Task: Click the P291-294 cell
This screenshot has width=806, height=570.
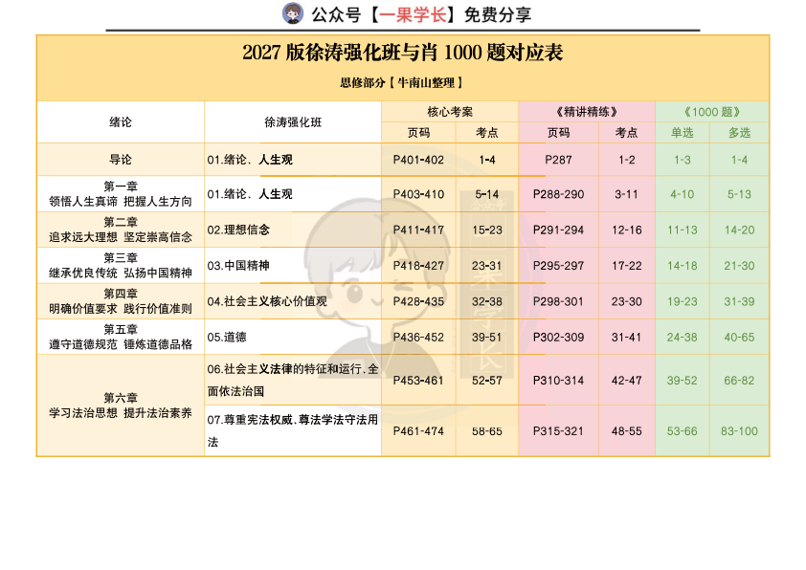Action: click(558, 230)
